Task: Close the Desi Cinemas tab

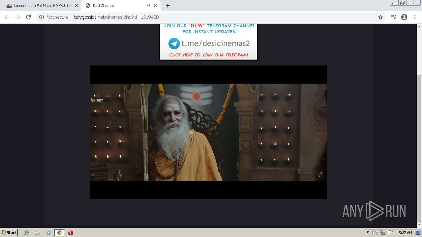Action: click(x=155, y=6)
